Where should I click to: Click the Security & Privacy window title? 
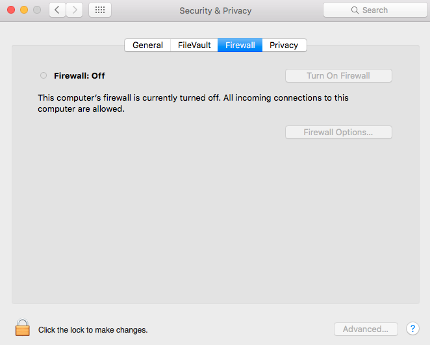[215, 10]
